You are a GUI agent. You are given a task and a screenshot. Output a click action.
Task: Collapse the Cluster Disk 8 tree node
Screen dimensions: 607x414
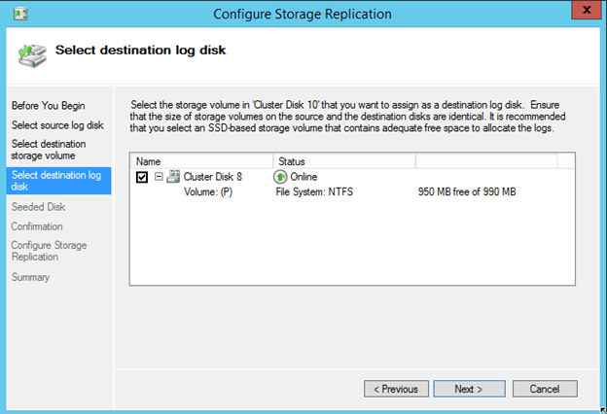click(x=159, y=177)
